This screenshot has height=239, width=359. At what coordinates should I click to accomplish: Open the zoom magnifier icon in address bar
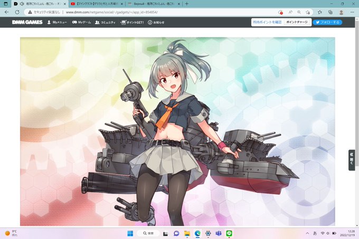point(299,12)
